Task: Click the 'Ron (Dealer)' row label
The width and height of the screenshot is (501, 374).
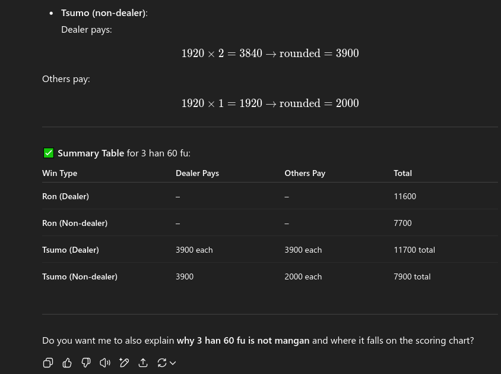Action: click(x=65, y=196)
